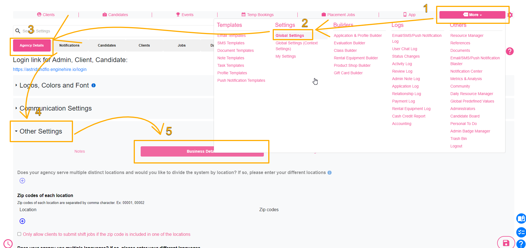Image resolution: width=526 pixels, height=248 pixels.
Task: Add a location with the blue plus icon
Action: click(x=22, y=221)
